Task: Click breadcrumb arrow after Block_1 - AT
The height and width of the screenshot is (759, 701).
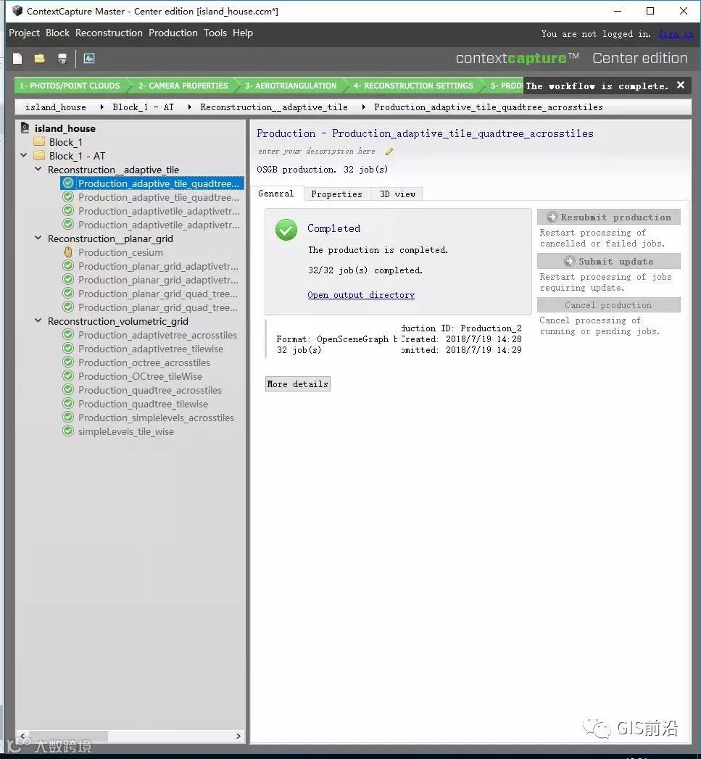Action: click(x=189, y=107)
